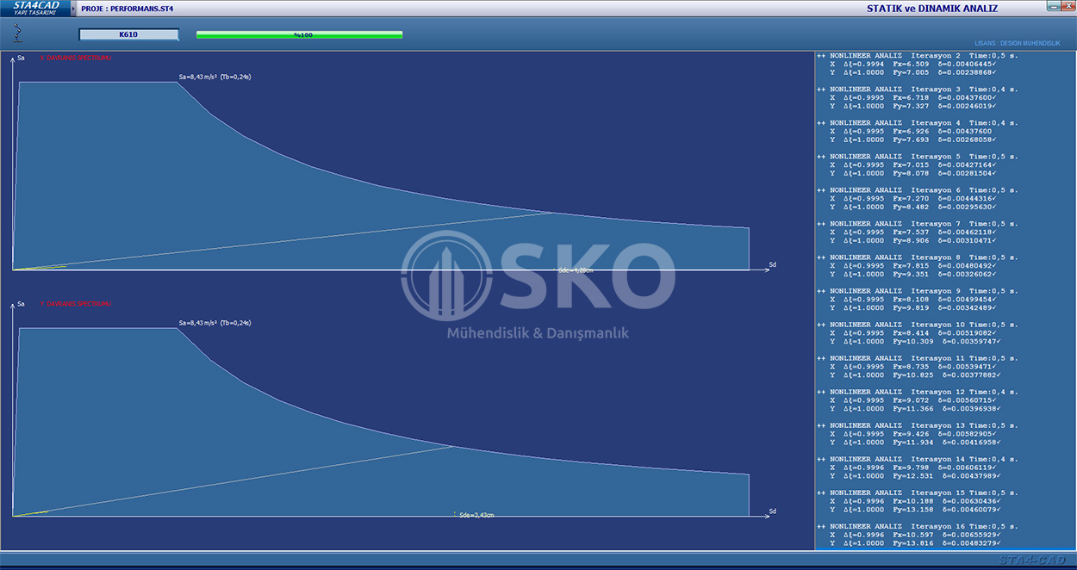Click the K610 element field
This screenshot has height=570, width=1077.
(x=128, y=35)
